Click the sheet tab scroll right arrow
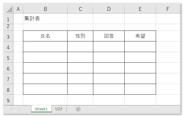Screen dimensions: 184x117 point(19,109)
